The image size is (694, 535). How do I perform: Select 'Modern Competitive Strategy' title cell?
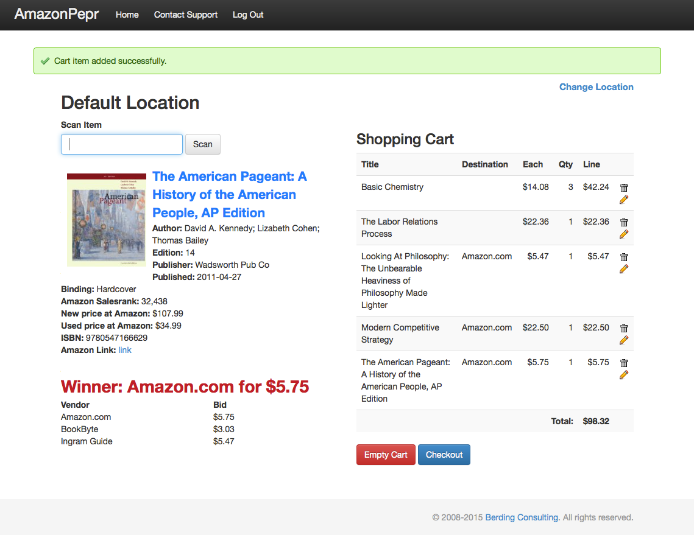point(400,334)
